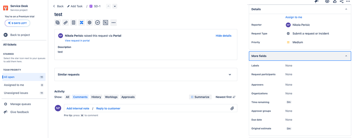355x138 pixels.
Task: Show Approvals activity tab
Action: [128, 97]
